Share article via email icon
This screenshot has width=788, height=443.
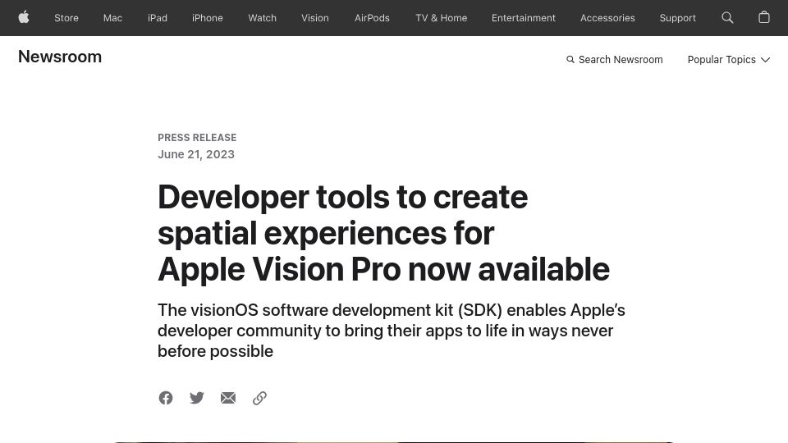(228, 398)
